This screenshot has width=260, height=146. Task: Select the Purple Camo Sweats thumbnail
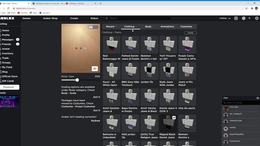[x=187, y=45]
